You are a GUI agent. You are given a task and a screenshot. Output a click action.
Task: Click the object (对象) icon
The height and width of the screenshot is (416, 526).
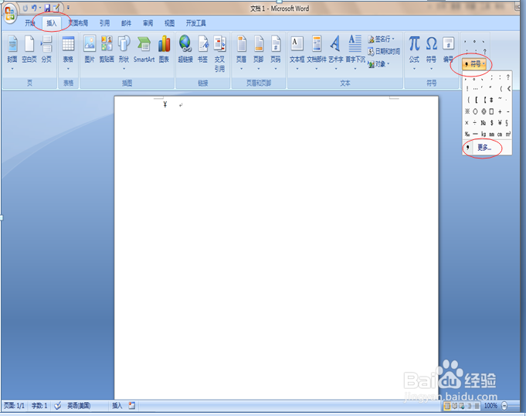[x=371, y=64]
